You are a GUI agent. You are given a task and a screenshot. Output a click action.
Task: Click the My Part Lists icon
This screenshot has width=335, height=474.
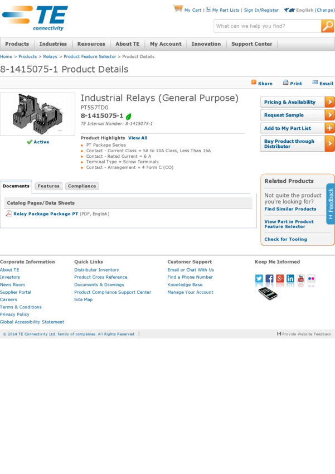tap(208, 9)
